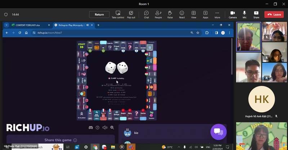Click the zoom magnifier in address bar
Image resolution: width=288 pixels, height=150 pixels.
point(192,33)
